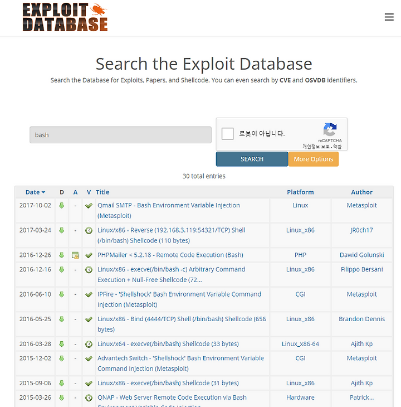
Task: Download the QNAP Web Server exploit
Action: (61, 398)
